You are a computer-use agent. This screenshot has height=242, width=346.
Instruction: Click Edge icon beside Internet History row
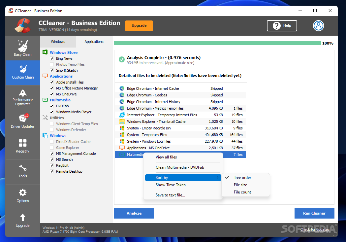[122, 102]
